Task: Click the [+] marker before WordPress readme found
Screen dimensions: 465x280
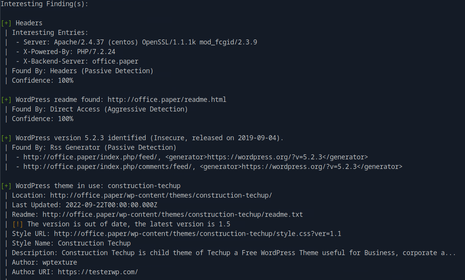Action: pos(6,100)
